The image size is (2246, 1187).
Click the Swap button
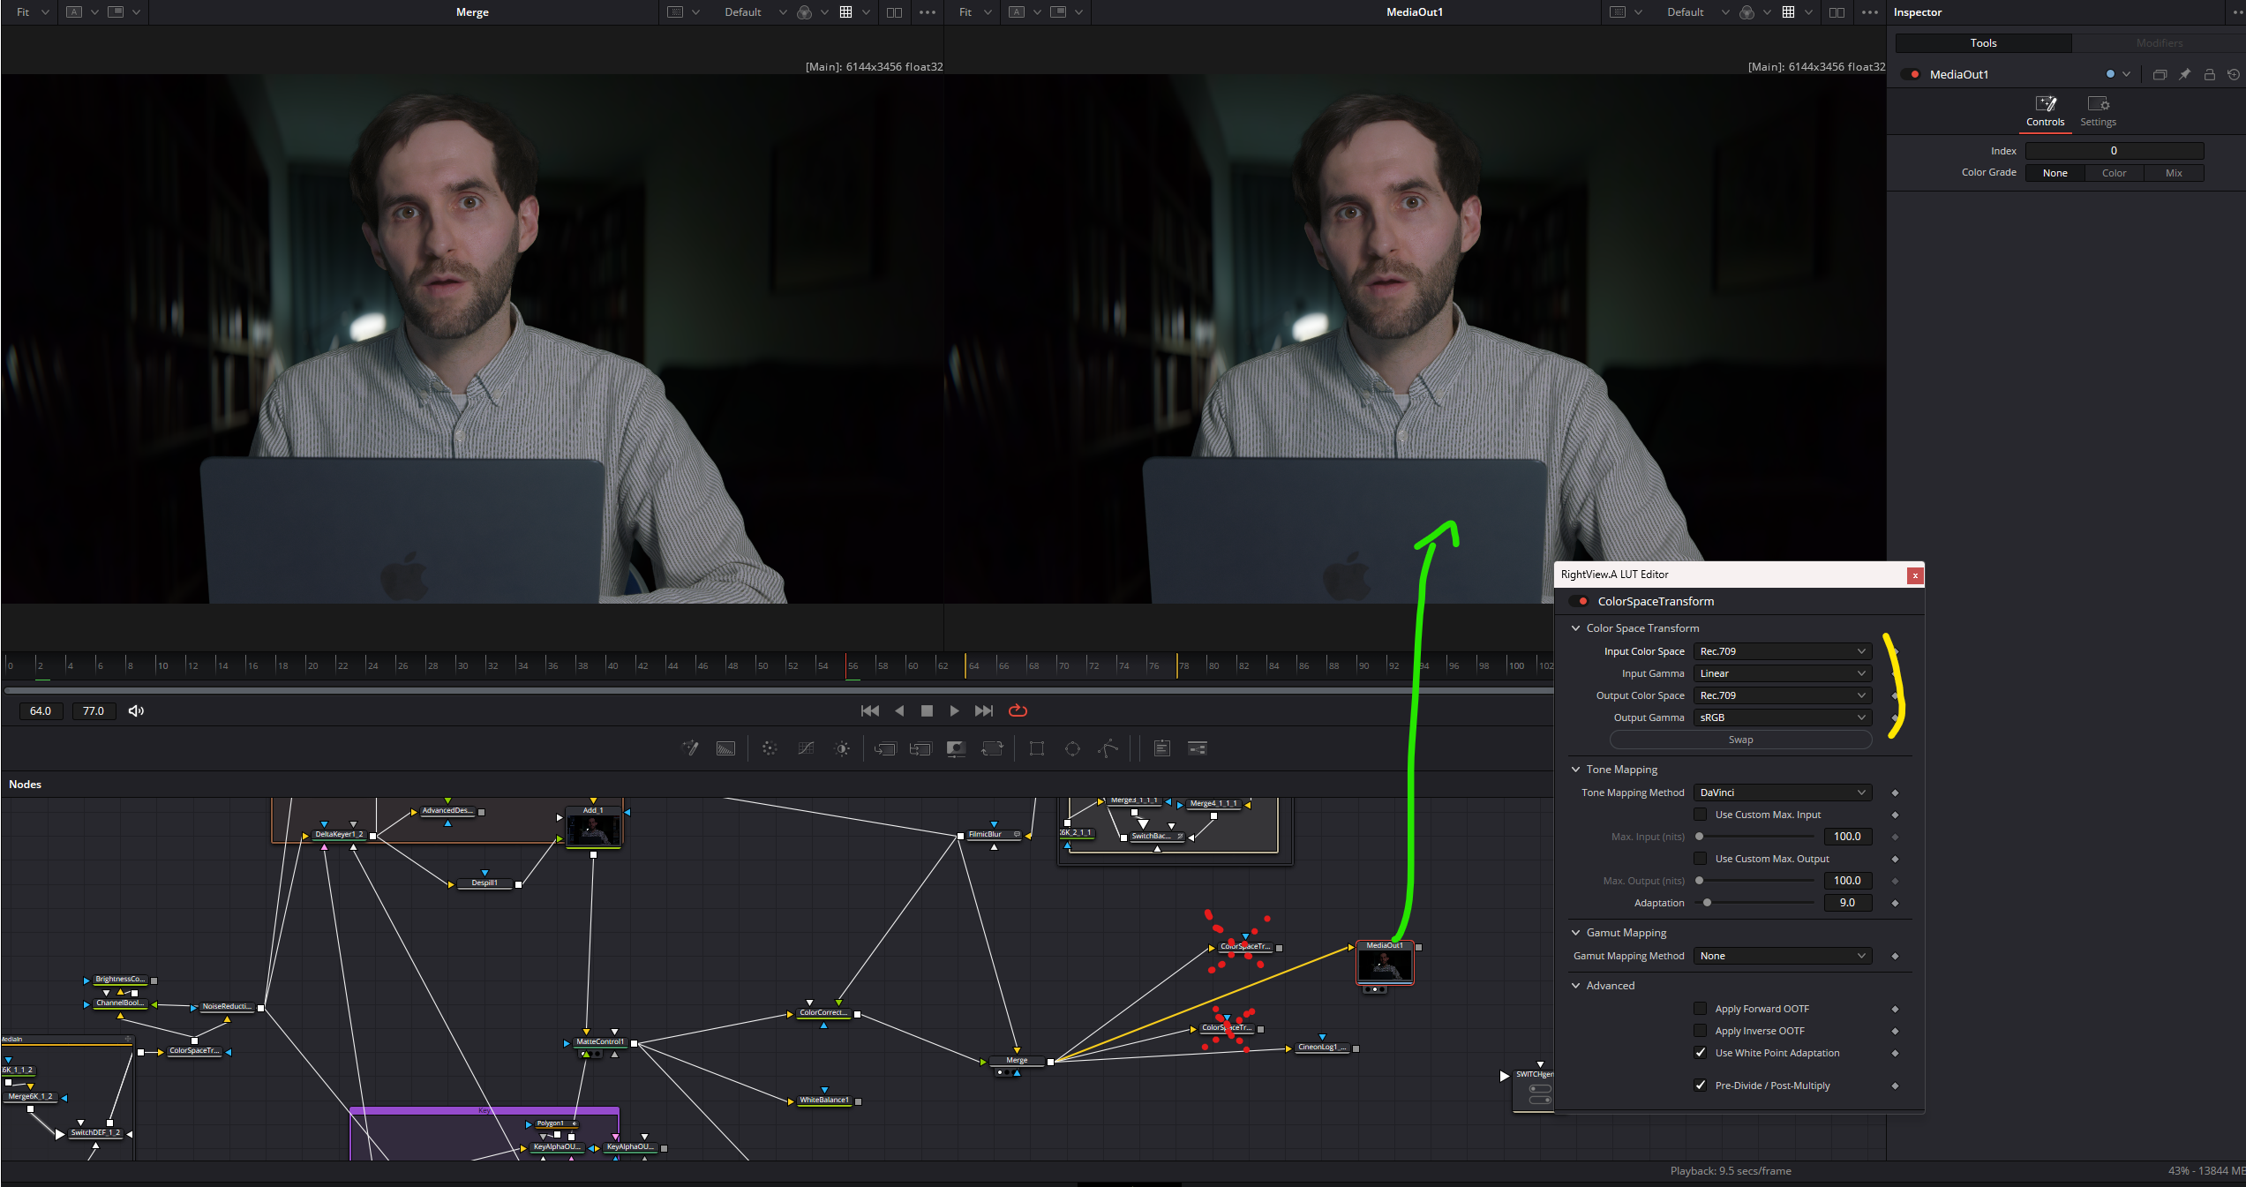[x=1740, y=740]
